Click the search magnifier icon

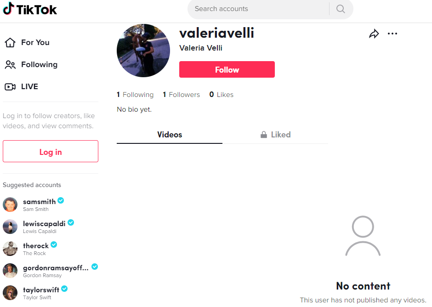[341, 9]
